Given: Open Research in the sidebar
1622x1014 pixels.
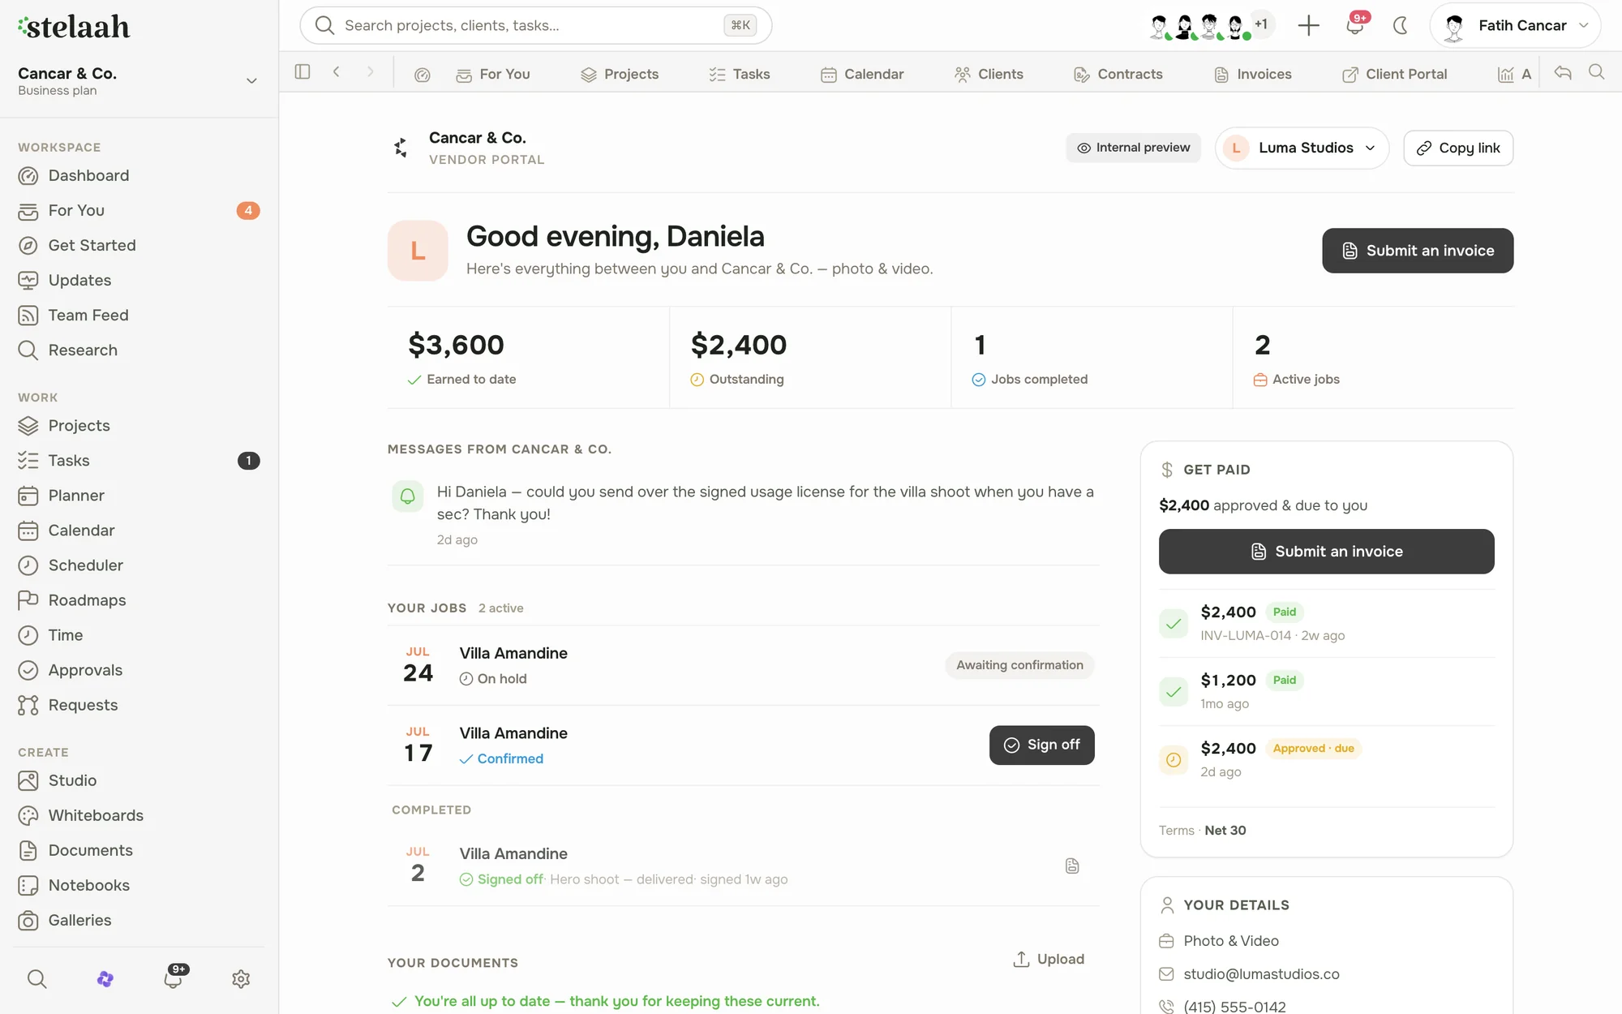Looking at the screenshot, I should click(139, 350).
